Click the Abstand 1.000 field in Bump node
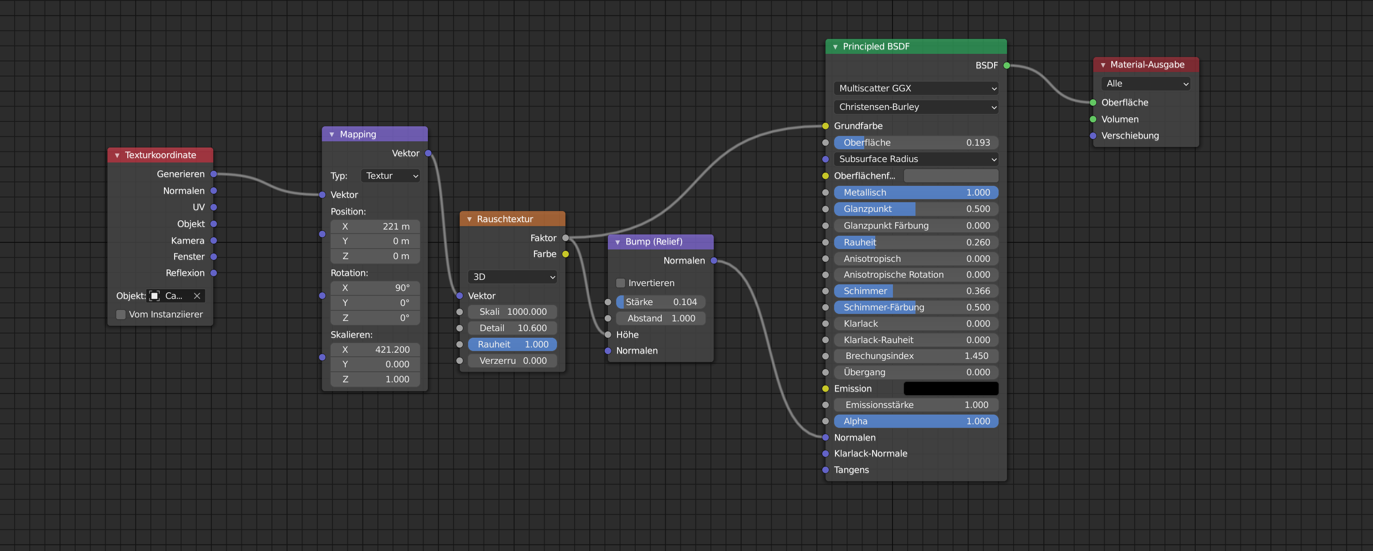The width and height of the screenshot is (1373, 551). (660, 318)
